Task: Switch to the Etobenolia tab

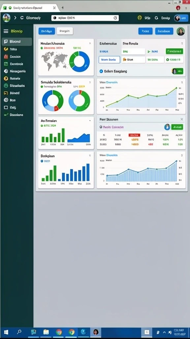Action: click(108, 43)
